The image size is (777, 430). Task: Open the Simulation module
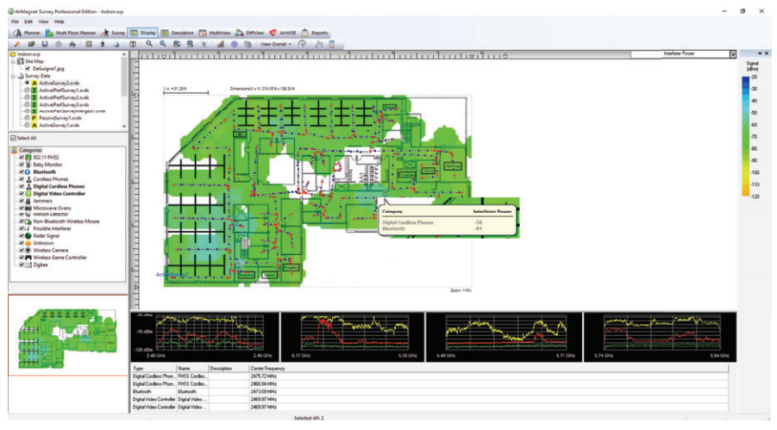177,33
